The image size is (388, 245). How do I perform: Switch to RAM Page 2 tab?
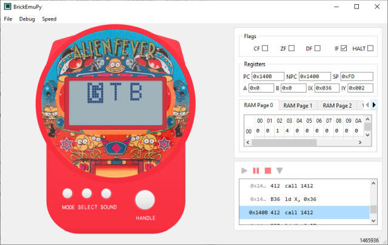337,106
